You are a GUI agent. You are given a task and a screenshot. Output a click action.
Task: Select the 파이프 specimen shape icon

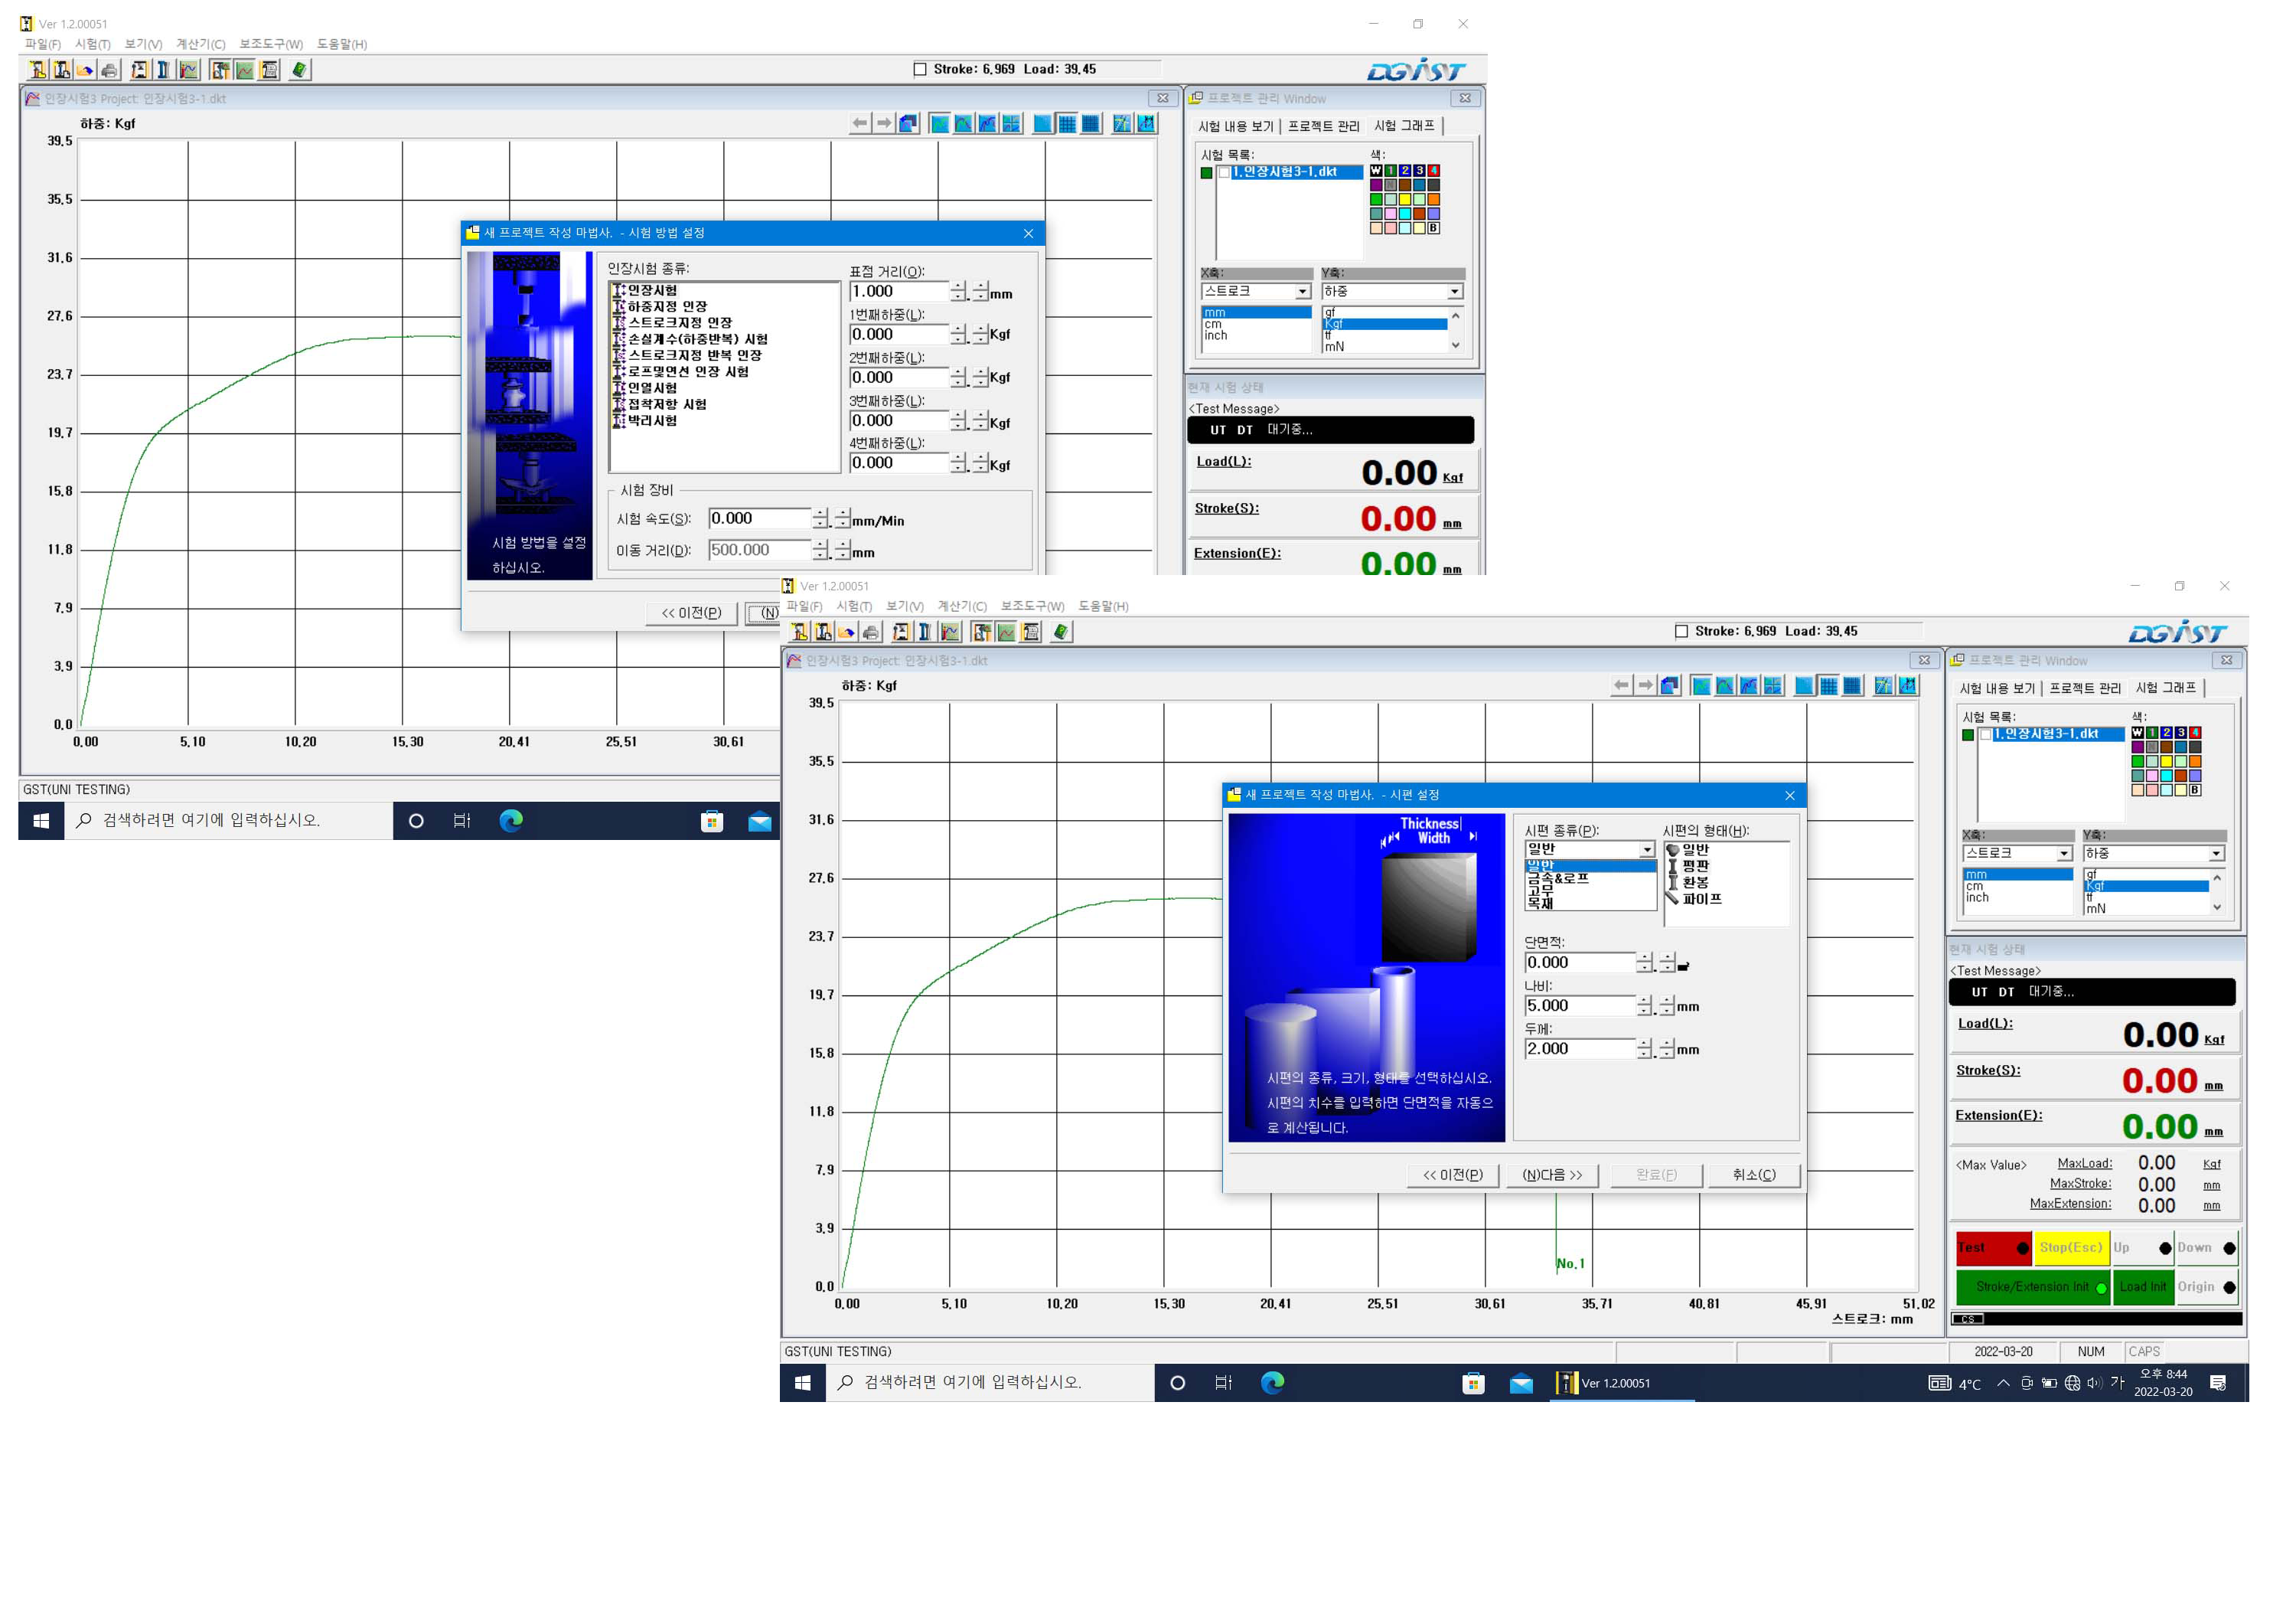(x=1673, y=898)
